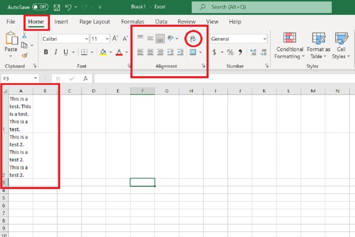
Task: Click the Increase Indent icon
Action: pos(180,52)
